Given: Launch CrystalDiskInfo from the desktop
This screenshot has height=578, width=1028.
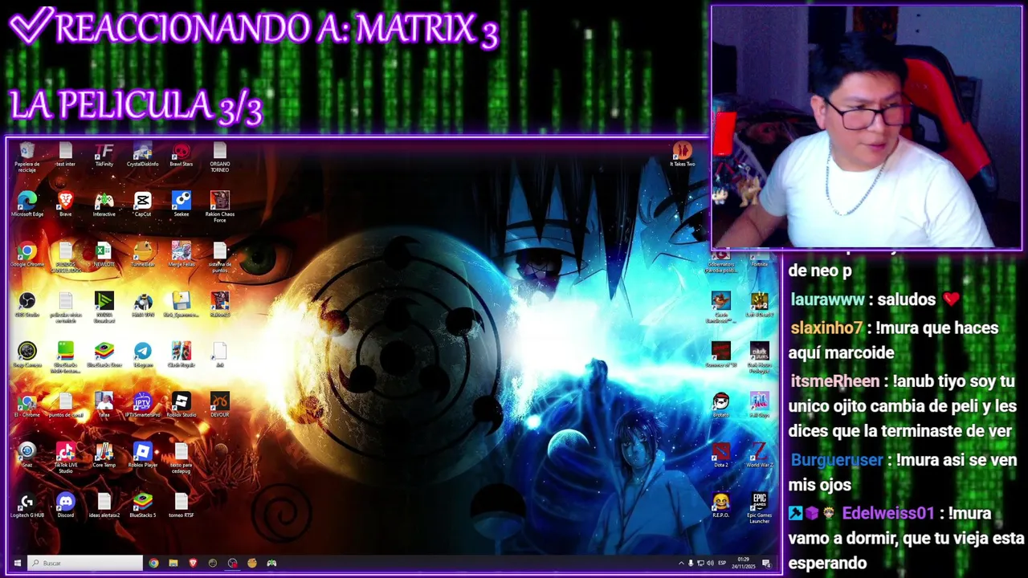Looking at the screenshot, I should click(142, 155).
